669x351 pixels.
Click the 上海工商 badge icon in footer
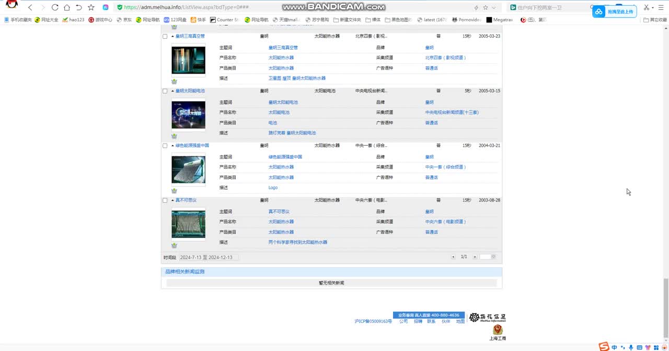pyautogui.click(x=498, y=333)
